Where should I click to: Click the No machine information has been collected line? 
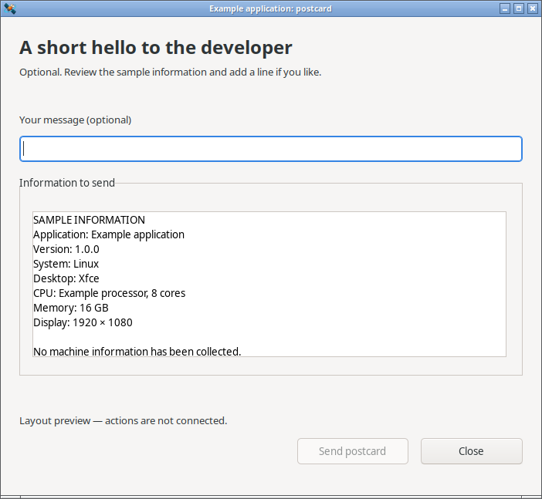click(137, 352)
